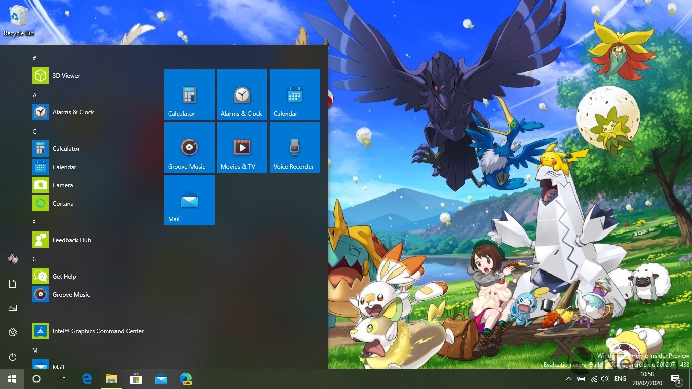Open the Voice Recorder tile
This screenshot has height=389, width=692.
295,147
